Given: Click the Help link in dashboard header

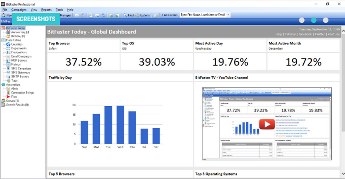Looking at the screenshot, I should (278, 34).
